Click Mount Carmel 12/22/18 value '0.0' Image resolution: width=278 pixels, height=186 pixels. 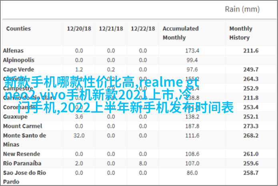[x=143, y=126]
